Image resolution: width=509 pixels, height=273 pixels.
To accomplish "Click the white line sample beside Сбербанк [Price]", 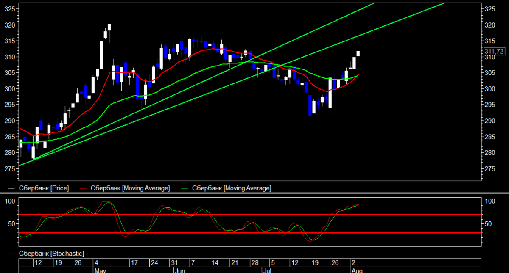I will [11, 188].
